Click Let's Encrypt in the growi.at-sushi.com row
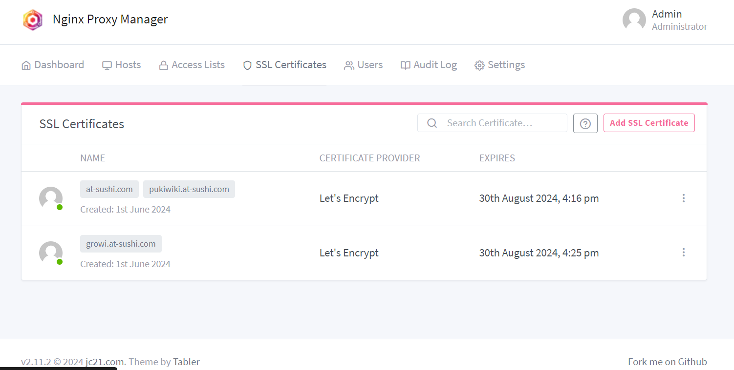The image size is (734, 370). pyautogui.click(x=349, y=253)
